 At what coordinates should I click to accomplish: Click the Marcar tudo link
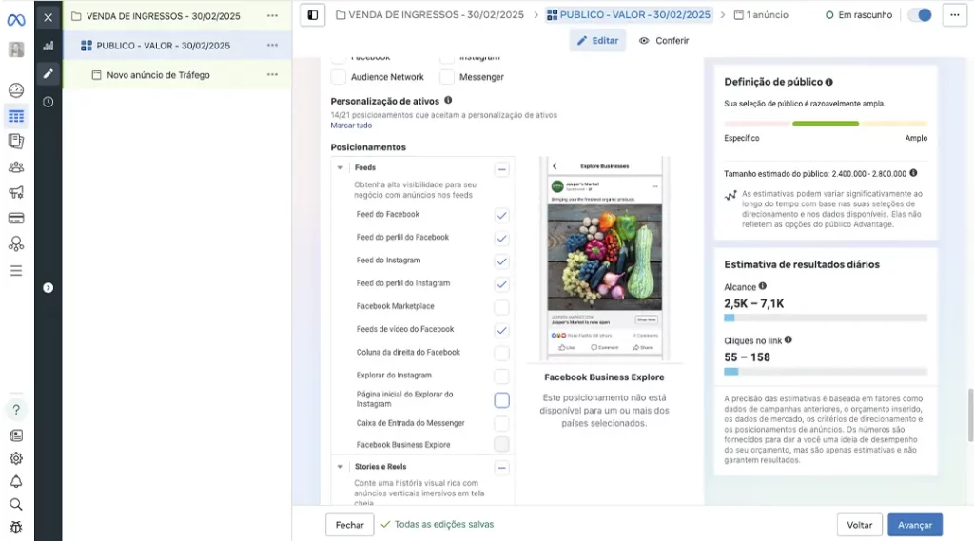tap(351, 126)
